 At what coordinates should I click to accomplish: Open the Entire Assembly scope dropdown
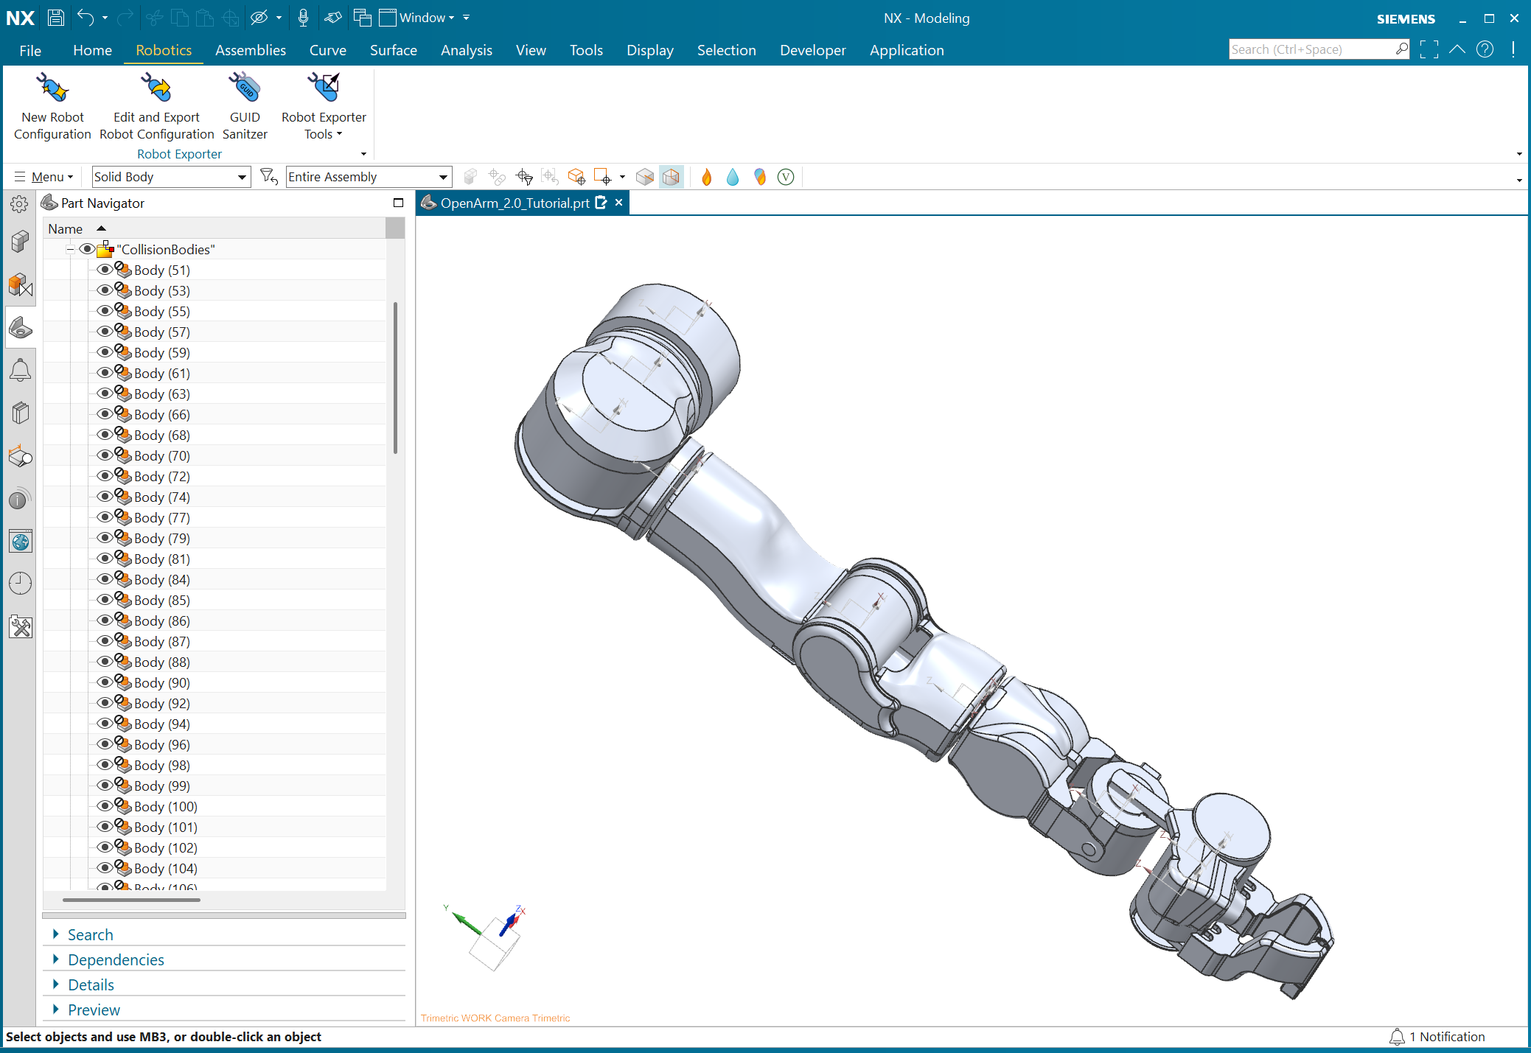[x=369, y=177]
